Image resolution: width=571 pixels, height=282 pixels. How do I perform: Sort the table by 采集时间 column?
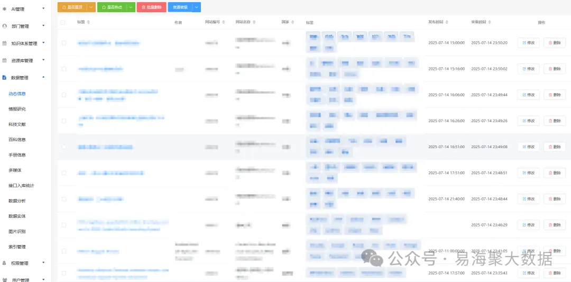490,22
